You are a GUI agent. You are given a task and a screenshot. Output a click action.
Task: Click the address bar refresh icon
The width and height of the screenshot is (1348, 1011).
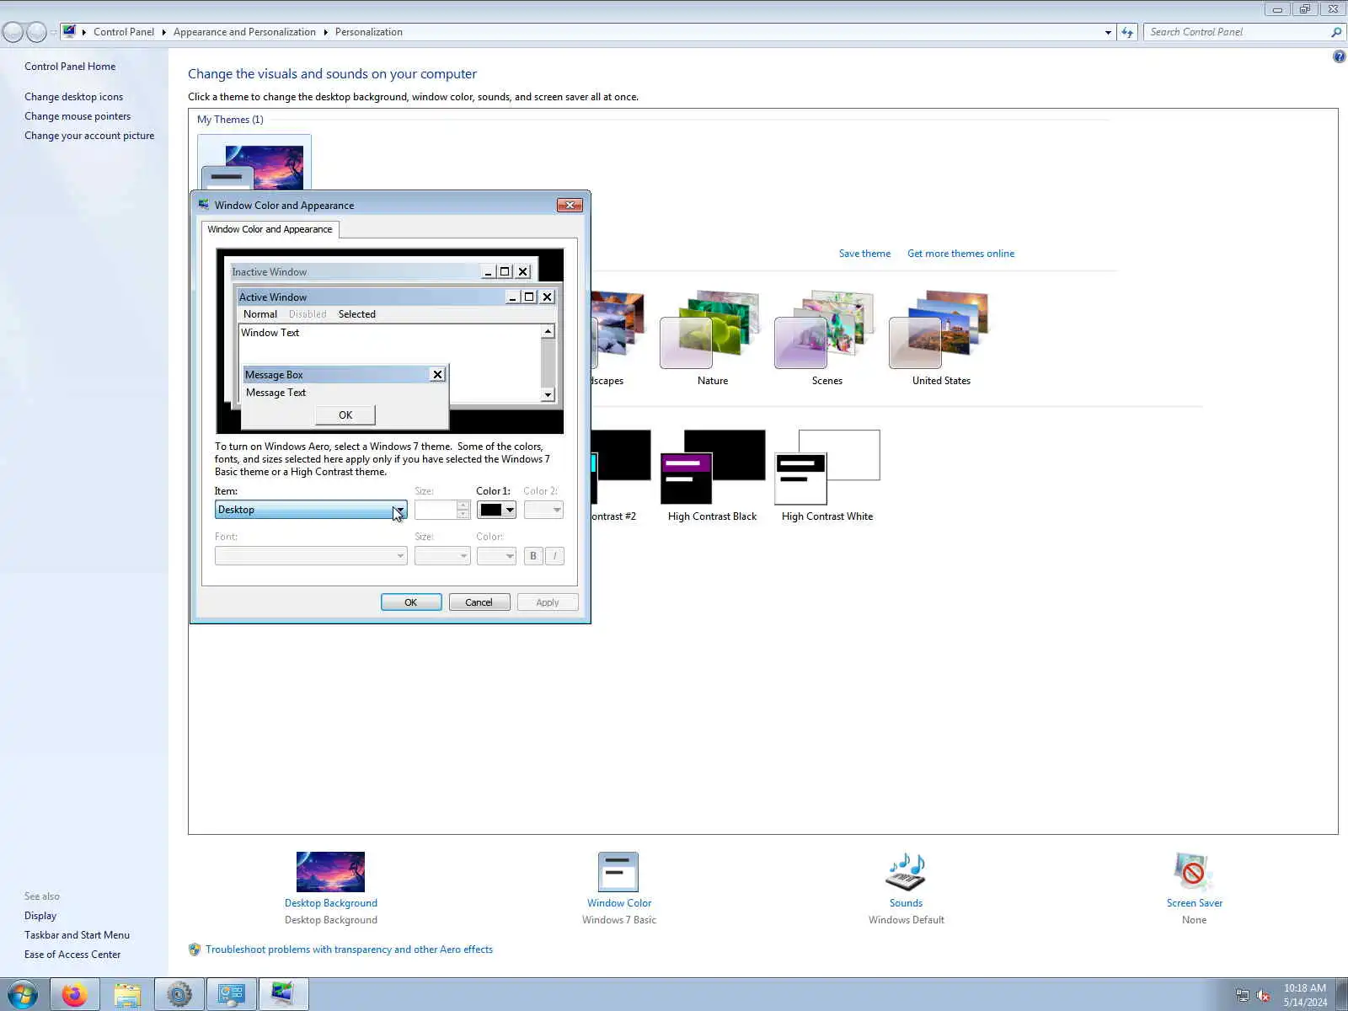(1127, 32)
